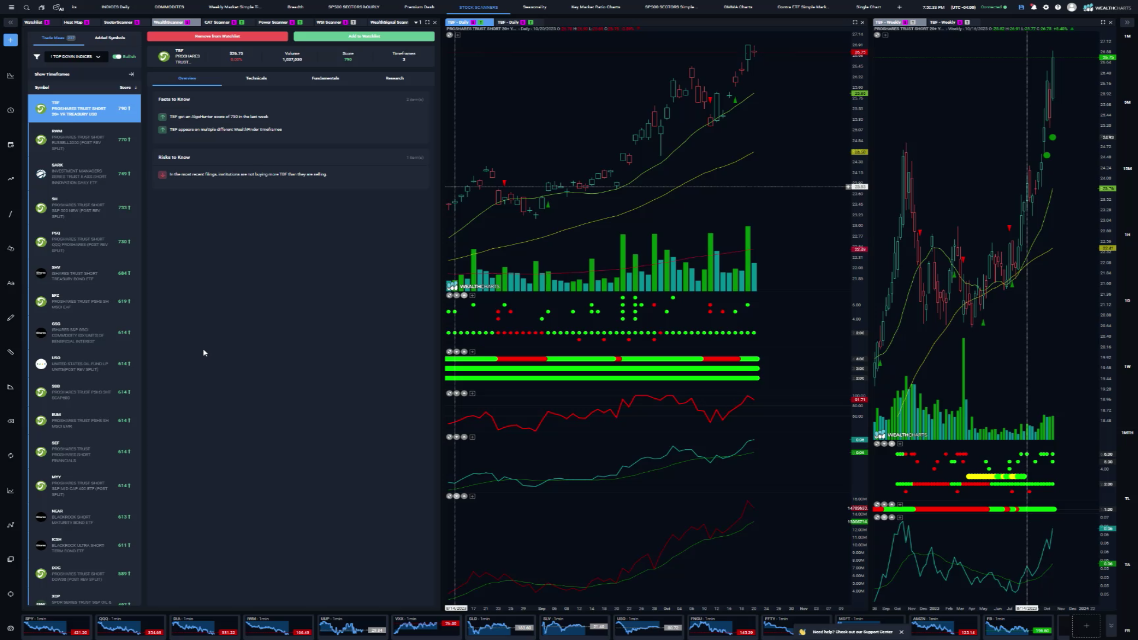1138x640 pixels.
Task: Maximize the TBF Daily chart panel
Action: point(855,22)
